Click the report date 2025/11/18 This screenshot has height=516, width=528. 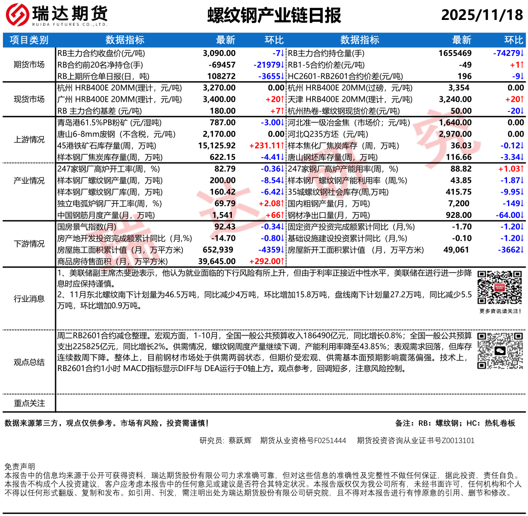(x=482, y=15)
